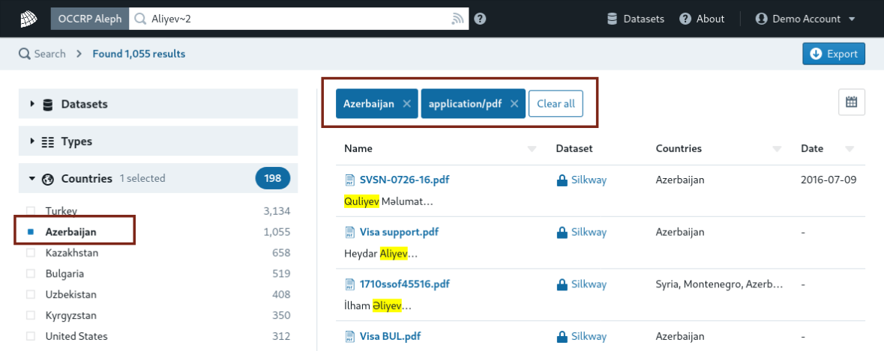Image resolution: width=884 pixels, height=351 pixels.
Task: Open the Visa BUL.pdf document link
Action: (x=390, y=336)
